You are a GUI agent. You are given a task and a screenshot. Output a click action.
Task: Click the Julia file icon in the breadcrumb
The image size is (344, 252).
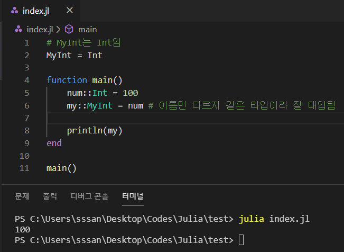[18, 30]
